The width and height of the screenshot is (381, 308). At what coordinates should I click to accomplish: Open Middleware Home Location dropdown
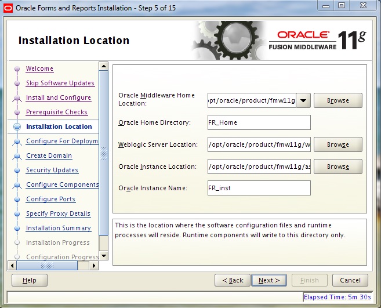tap(303, 100)
